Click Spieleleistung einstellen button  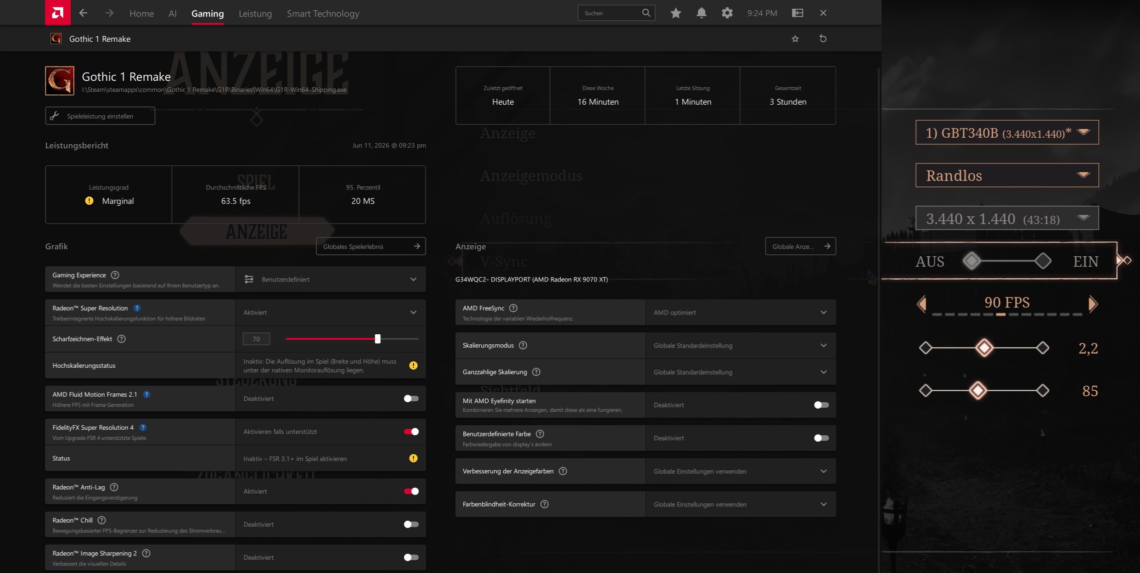click(x=100, y=116)
